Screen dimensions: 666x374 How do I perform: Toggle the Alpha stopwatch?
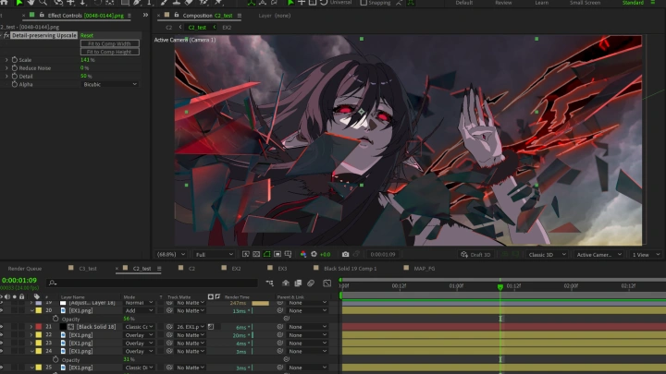pyautogui.click(x=15, y=84)
